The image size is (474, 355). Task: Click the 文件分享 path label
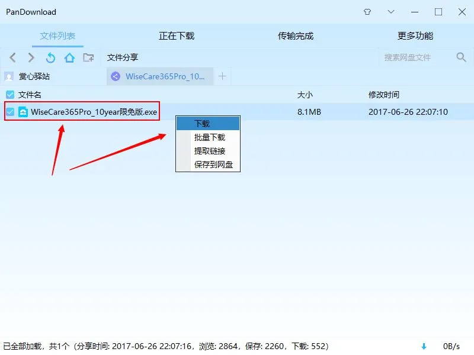[123, 57]
